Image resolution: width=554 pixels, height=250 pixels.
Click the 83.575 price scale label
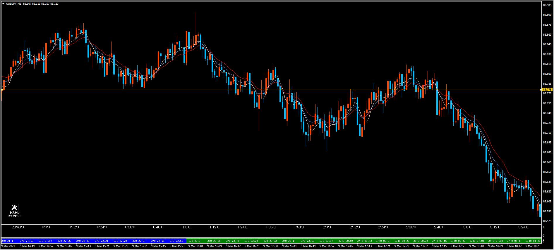547,221
